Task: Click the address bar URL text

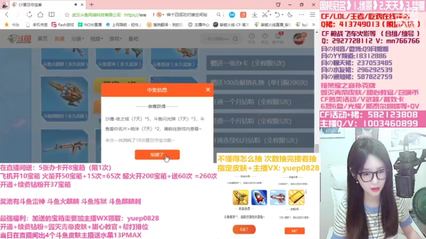Action: 135,15
